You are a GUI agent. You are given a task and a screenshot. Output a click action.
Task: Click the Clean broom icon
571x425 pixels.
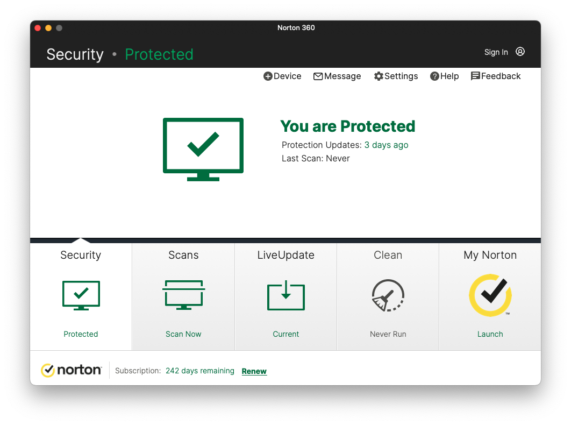[388, 295]
